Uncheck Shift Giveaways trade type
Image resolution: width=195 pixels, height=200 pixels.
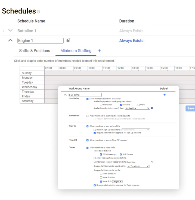click(101, 154)
